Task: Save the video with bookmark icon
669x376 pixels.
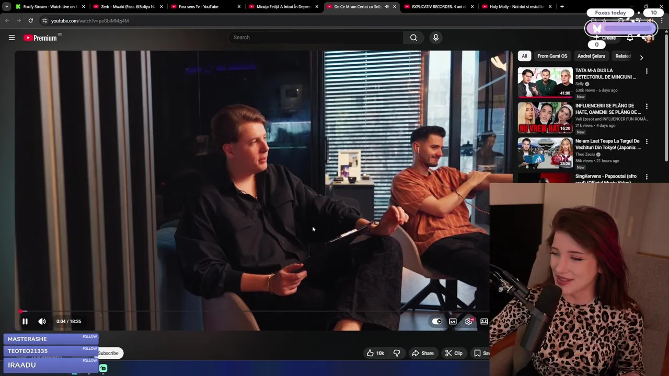Action: (481, 353)
